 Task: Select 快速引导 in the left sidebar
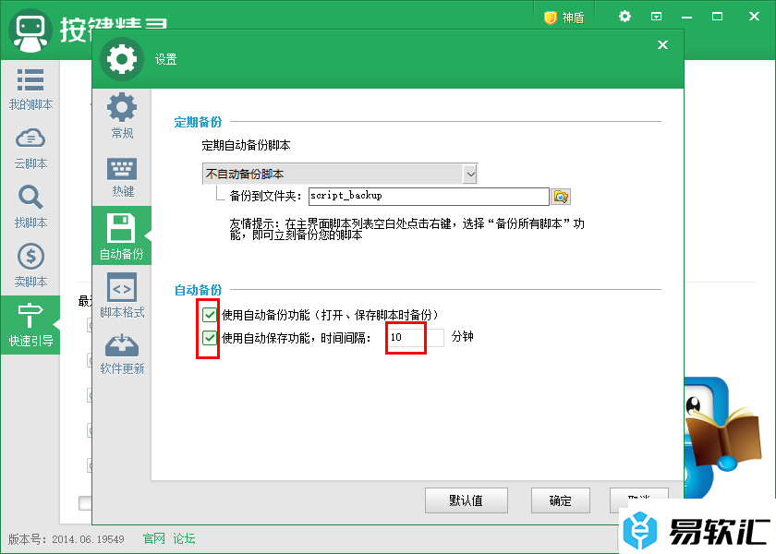point(30,325)
